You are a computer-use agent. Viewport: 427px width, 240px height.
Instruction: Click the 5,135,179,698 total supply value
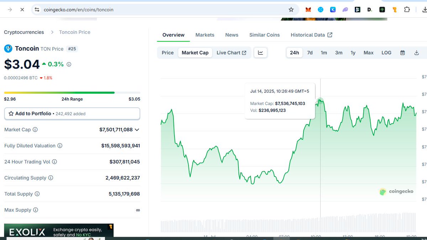[x=124, y=194]
